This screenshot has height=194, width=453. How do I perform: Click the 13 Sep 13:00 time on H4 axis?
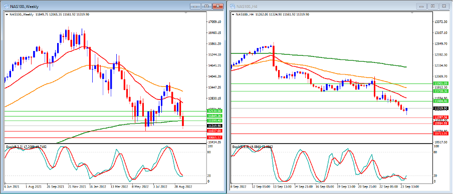(283, 187)
